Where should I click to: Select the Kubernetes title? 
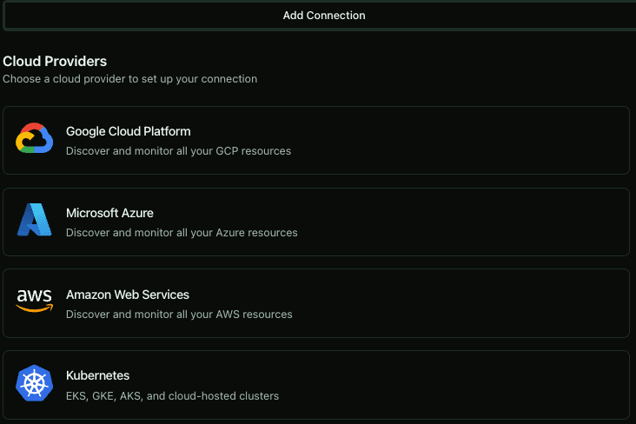98,375
